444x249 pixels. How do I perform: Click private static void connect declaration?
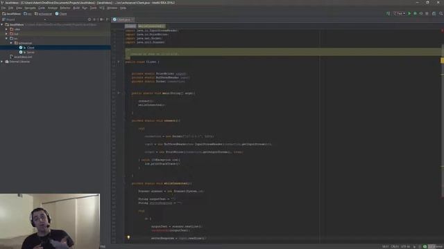pyautogui.click(x=155, y=120)
